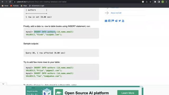
Task: Open the YouTube social icon
Action: [x=123, y=21]
